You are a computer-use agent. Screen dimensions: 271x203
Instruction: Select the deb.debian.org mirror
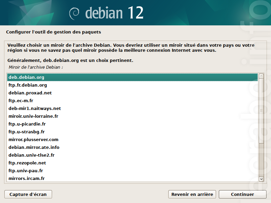(132, 77)
